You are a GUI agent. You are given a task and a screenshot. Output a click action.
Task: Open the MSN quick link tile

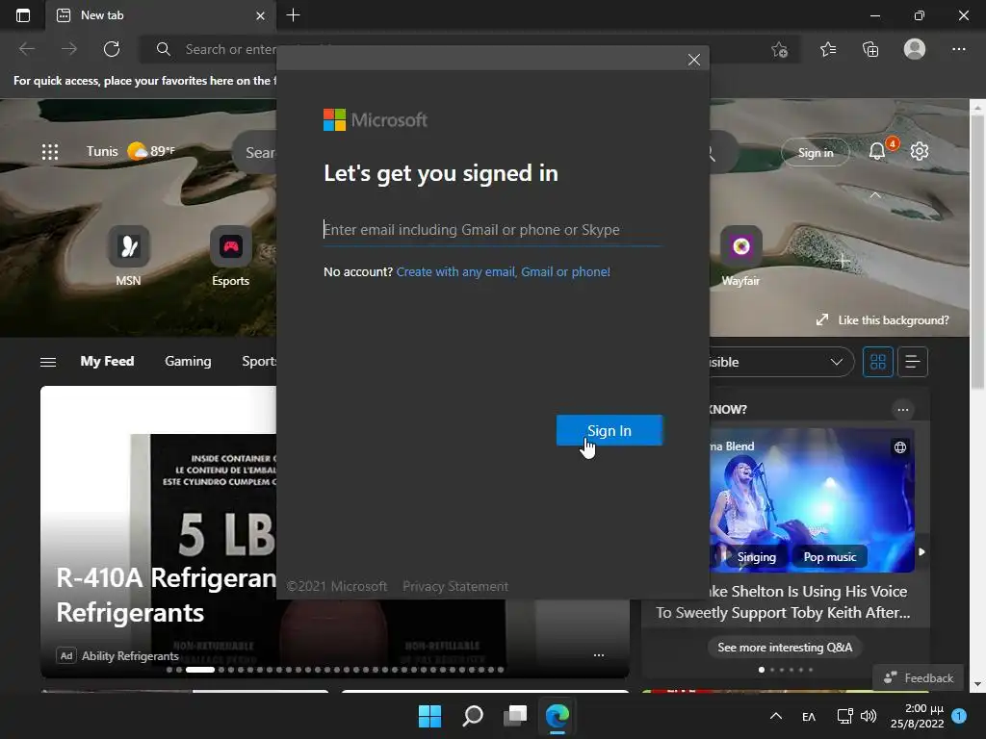coord(128,257)
